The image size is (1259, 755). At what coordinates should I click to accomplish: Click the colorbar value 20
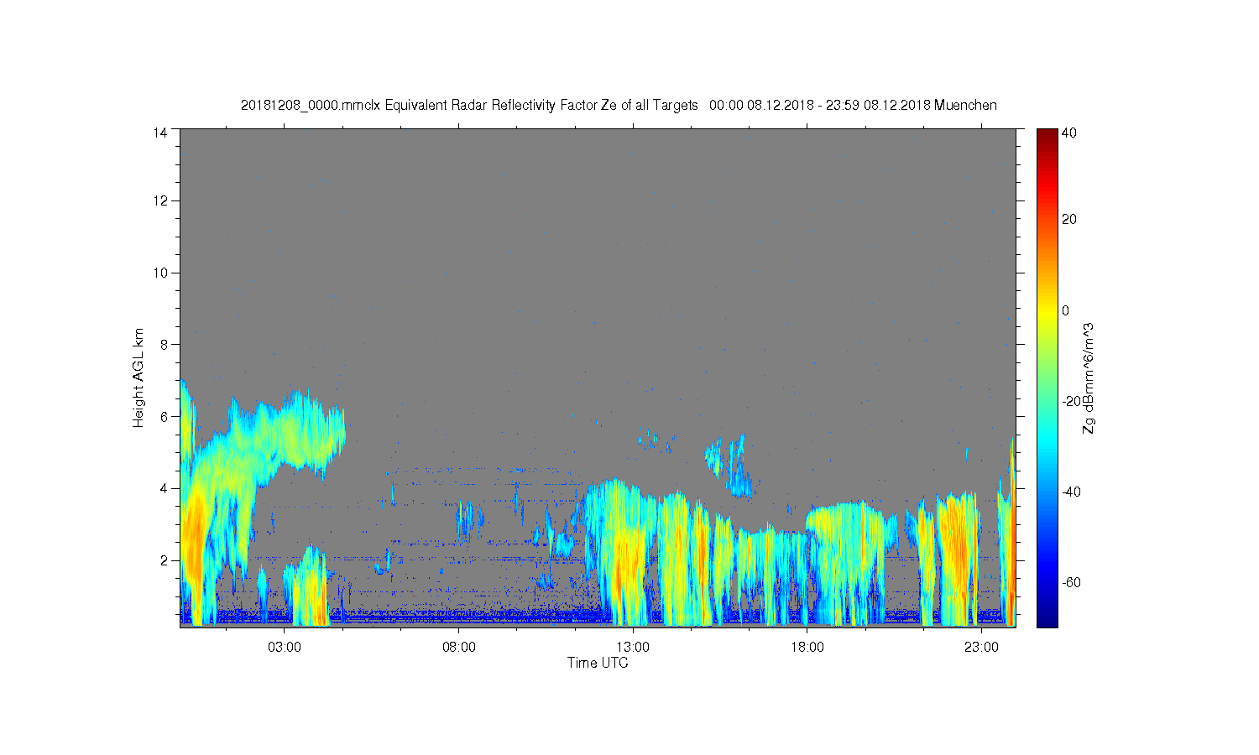point(1069,220)
